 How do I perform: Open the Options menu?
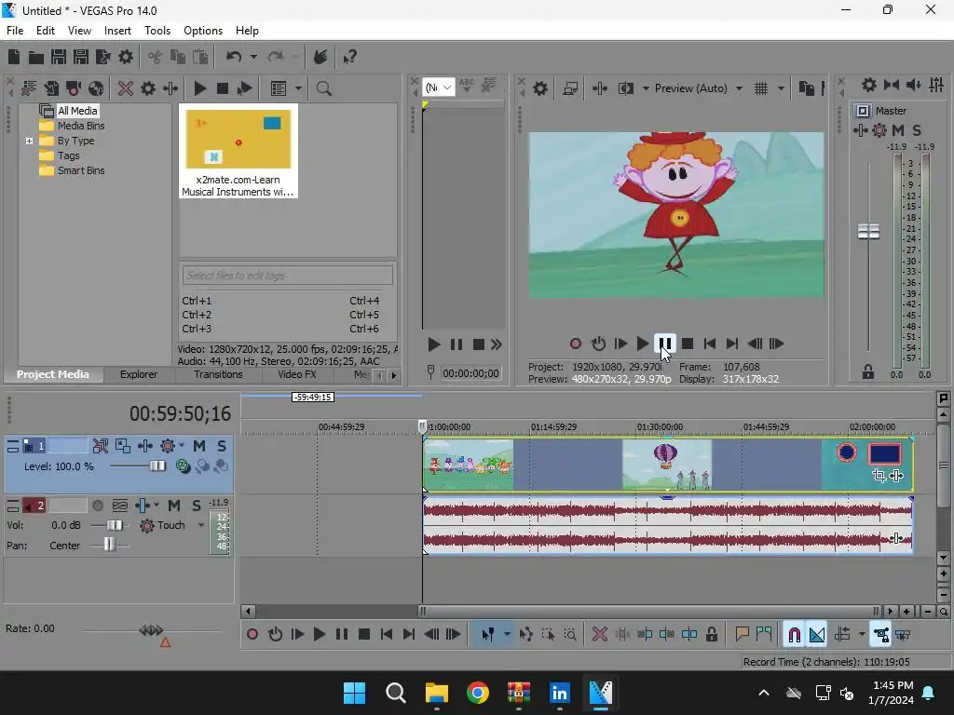203,31
